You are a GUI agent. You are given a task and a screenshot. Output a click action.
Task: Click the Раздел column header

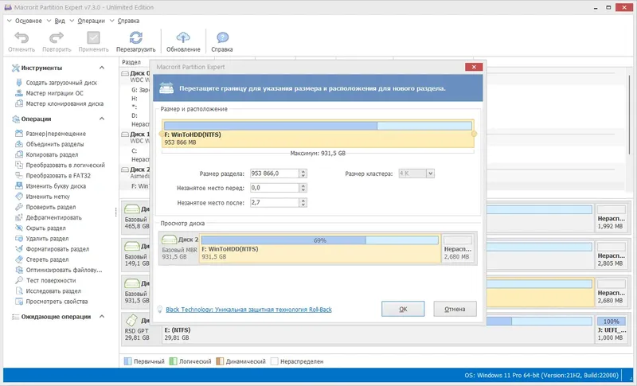(131, 62)
